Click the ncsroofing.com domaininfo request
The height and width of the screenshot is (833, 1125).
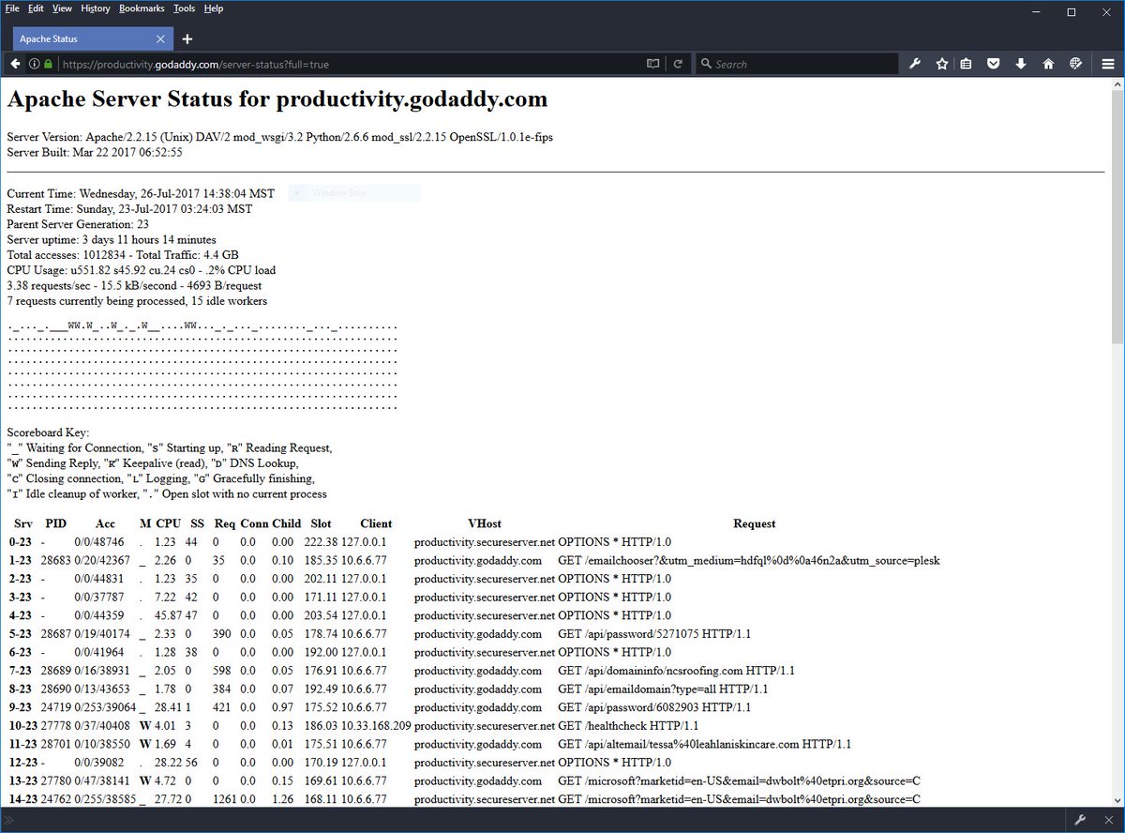[x=676, y=670]
